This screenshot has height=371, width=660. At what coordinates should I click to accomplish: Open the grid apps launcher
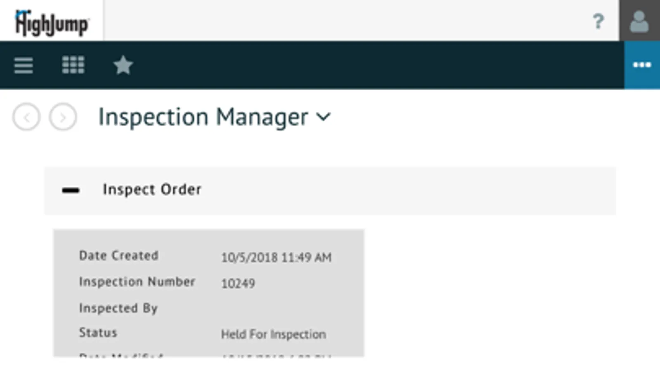coord(73,65)
